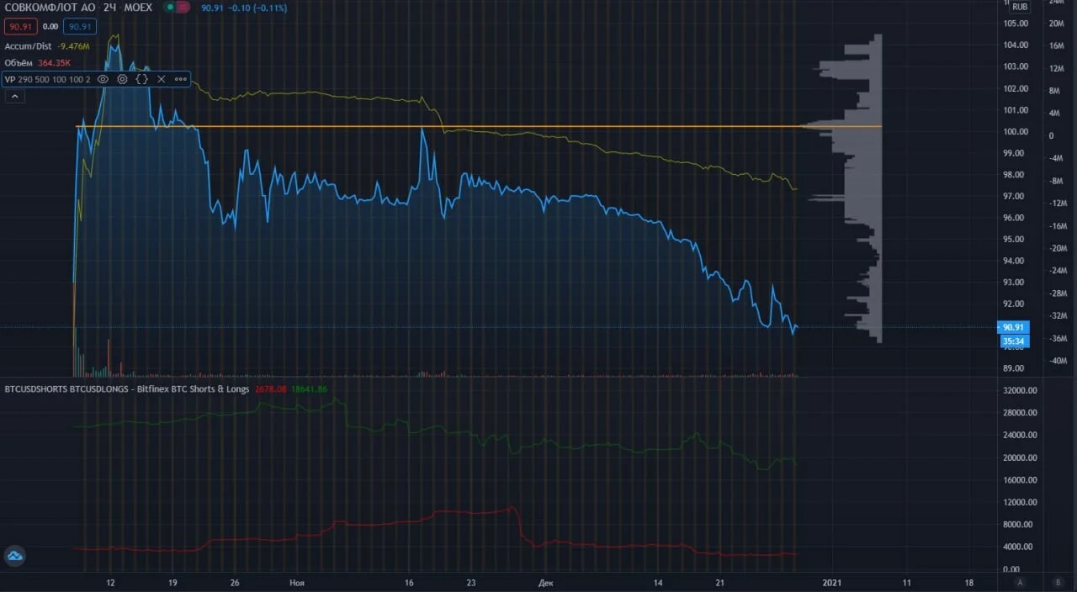Open the RUB currency selector
1077x592 pixels.
pyautogui.click(x=1020, y=7)
